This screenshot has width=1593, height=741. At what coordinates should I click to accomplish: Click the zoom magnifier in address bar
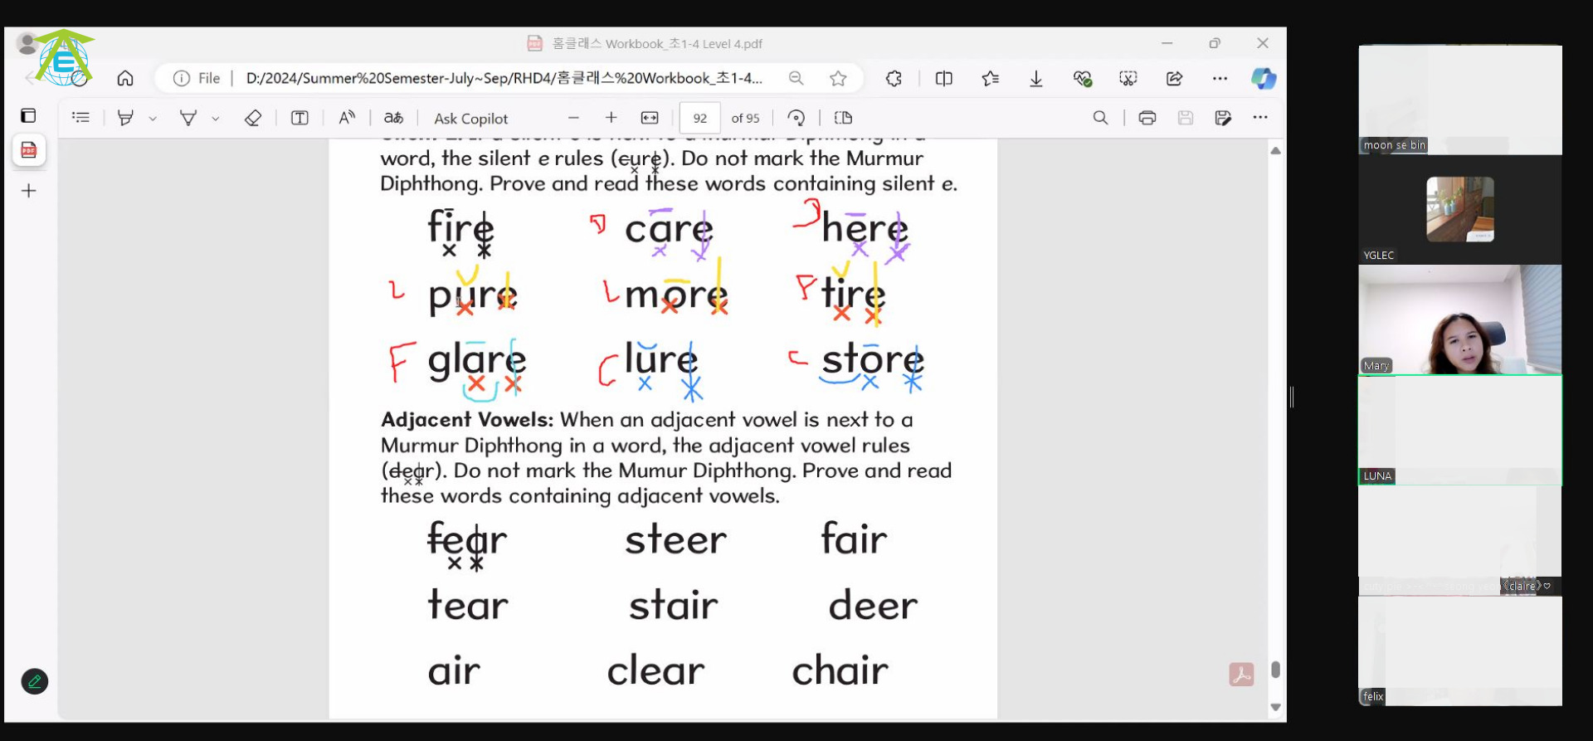[796, 78]
